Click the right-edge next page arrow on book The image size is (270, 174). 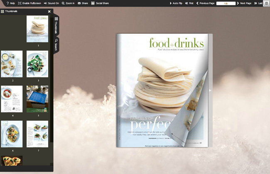click(x=210, y=90)
